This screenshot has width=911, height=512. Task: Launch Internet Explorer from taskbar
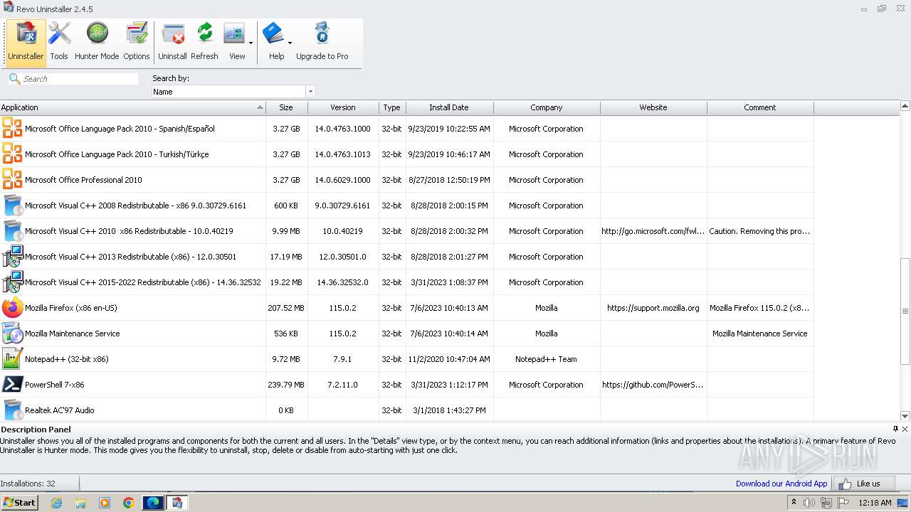coord(56,503)
